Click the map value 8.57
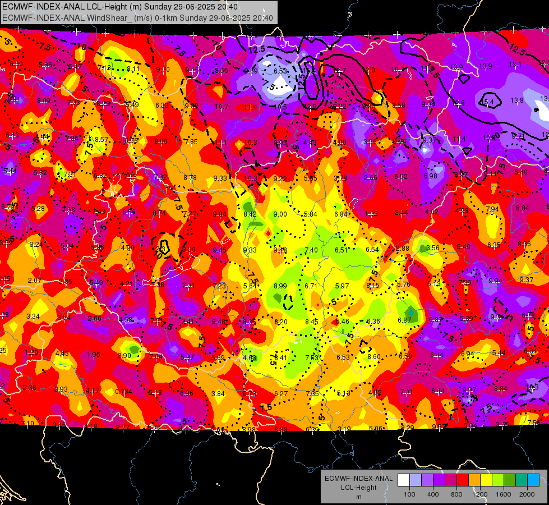This screenshot has height=505, width=549. [102, 140]
